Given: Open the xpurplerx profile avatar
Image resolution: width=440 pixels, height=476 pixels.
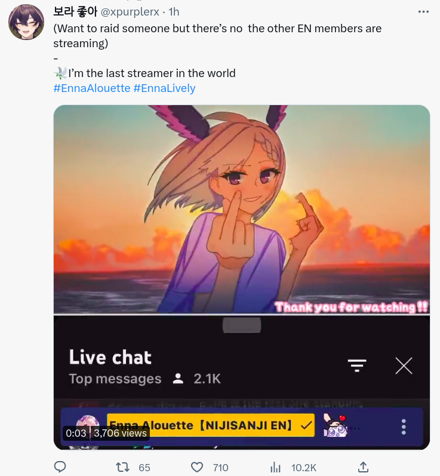Looking at the screenshot, I should point(26,22).
